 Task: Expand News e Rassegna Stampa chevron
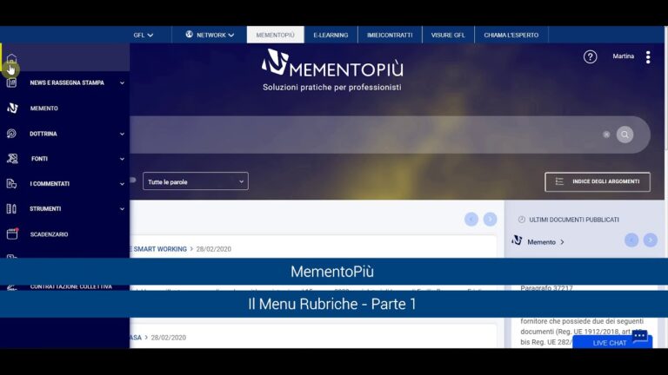pyautogui.click(x=122, y=83)
